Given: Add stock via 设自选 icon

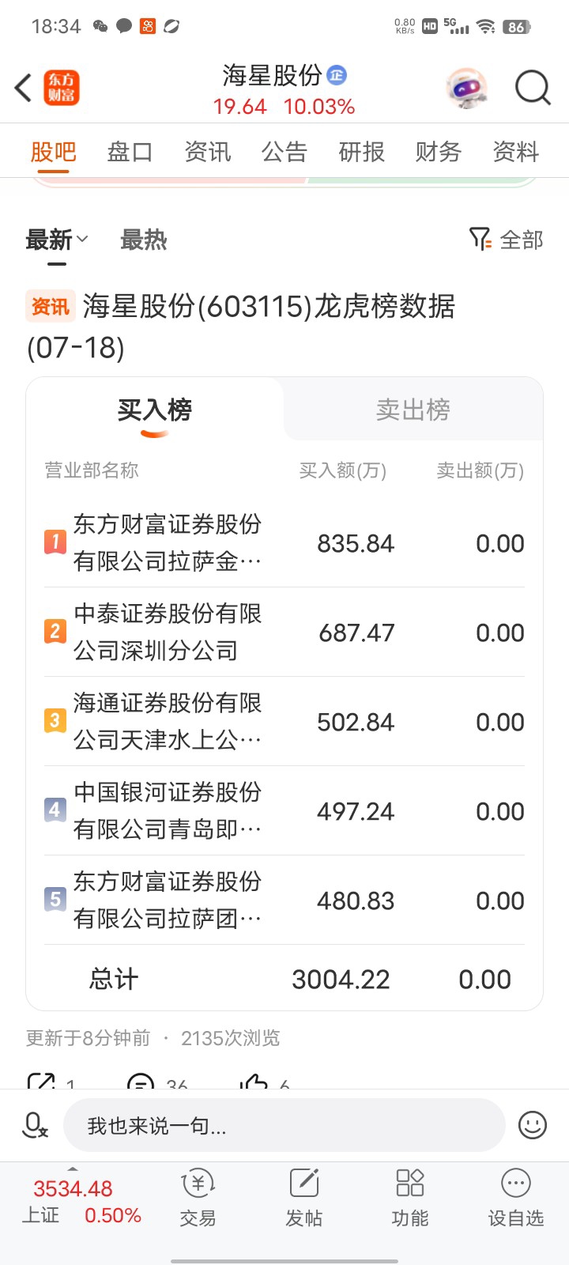Looking at the screenshot, I should pos(516,1199).
